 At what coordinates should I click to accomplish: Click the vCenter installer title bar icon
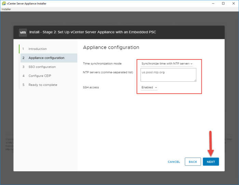click(x=3, y=3)
